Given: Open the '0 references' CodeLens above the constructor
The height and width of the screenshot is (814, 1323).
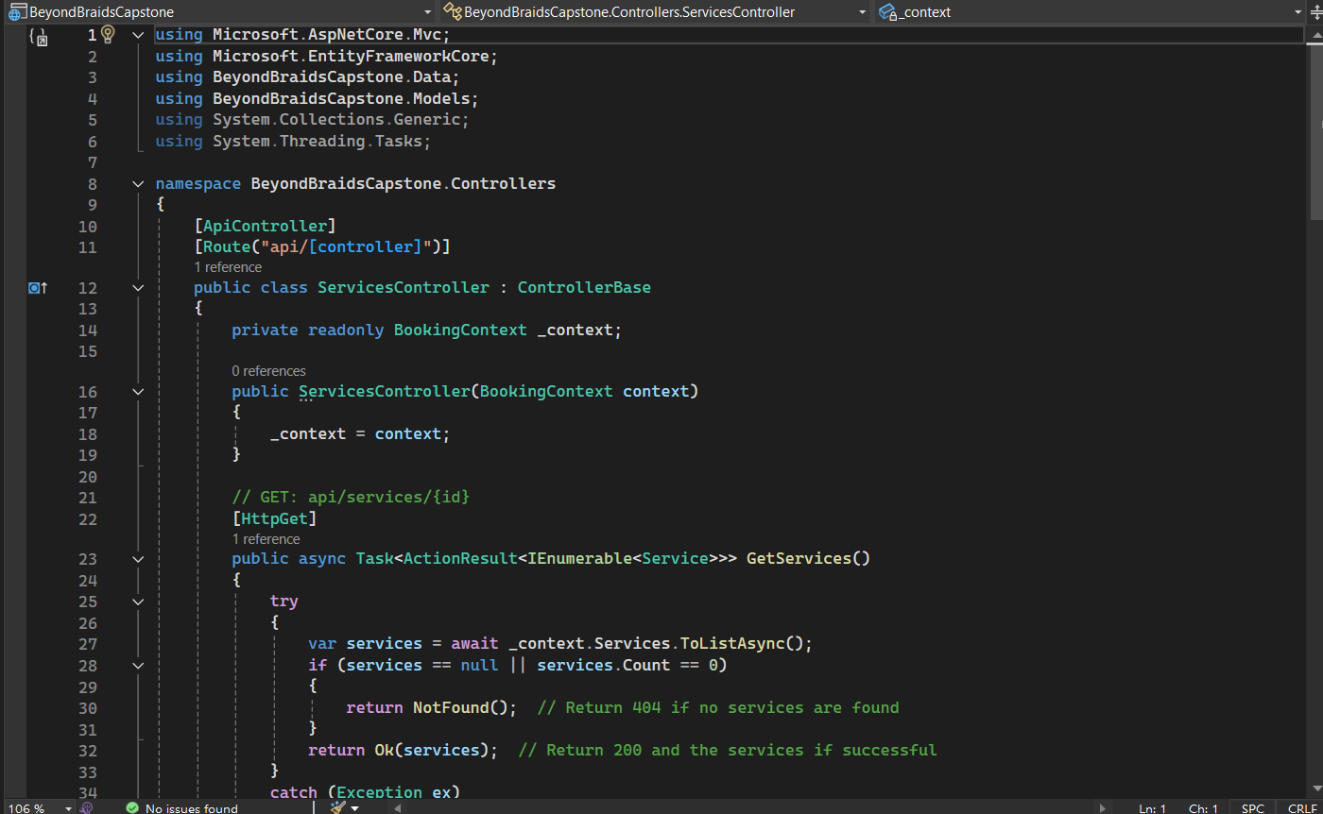Looking at the screenshot, I should [x=268, y=371].
